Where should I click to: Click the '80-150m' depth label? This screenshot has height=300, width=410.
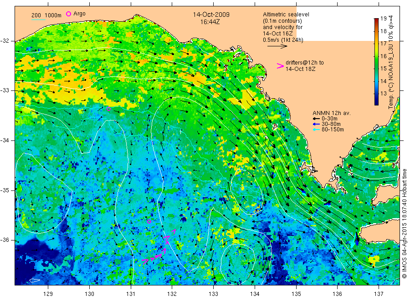(333, 130)
